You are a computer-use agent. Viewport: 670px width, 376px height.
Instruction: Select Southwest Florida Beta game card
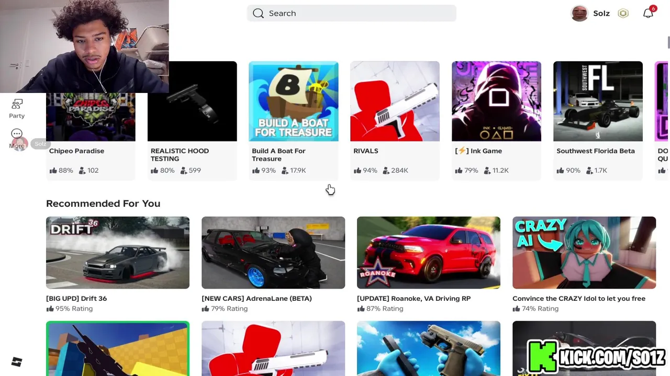tap(598, 120)
